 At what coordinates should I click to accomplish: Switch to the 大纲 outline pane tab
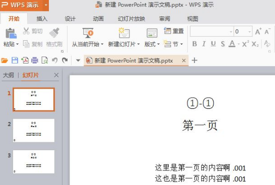pos(8,75)
